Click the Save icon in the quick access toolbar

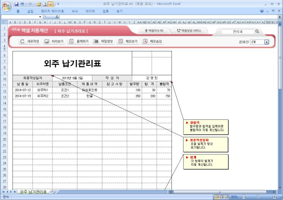[16, 4]
